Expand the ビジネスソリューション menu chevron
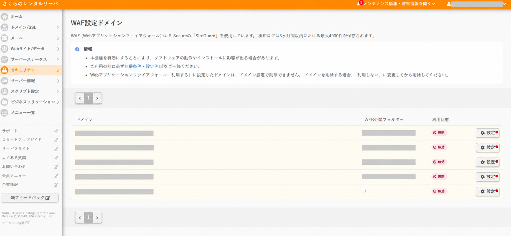The image size is (511, 236). click(58, 102)
